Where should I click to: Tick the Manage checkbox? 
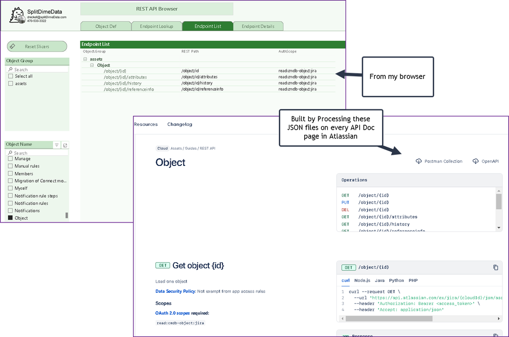click(x=10, y=159)
